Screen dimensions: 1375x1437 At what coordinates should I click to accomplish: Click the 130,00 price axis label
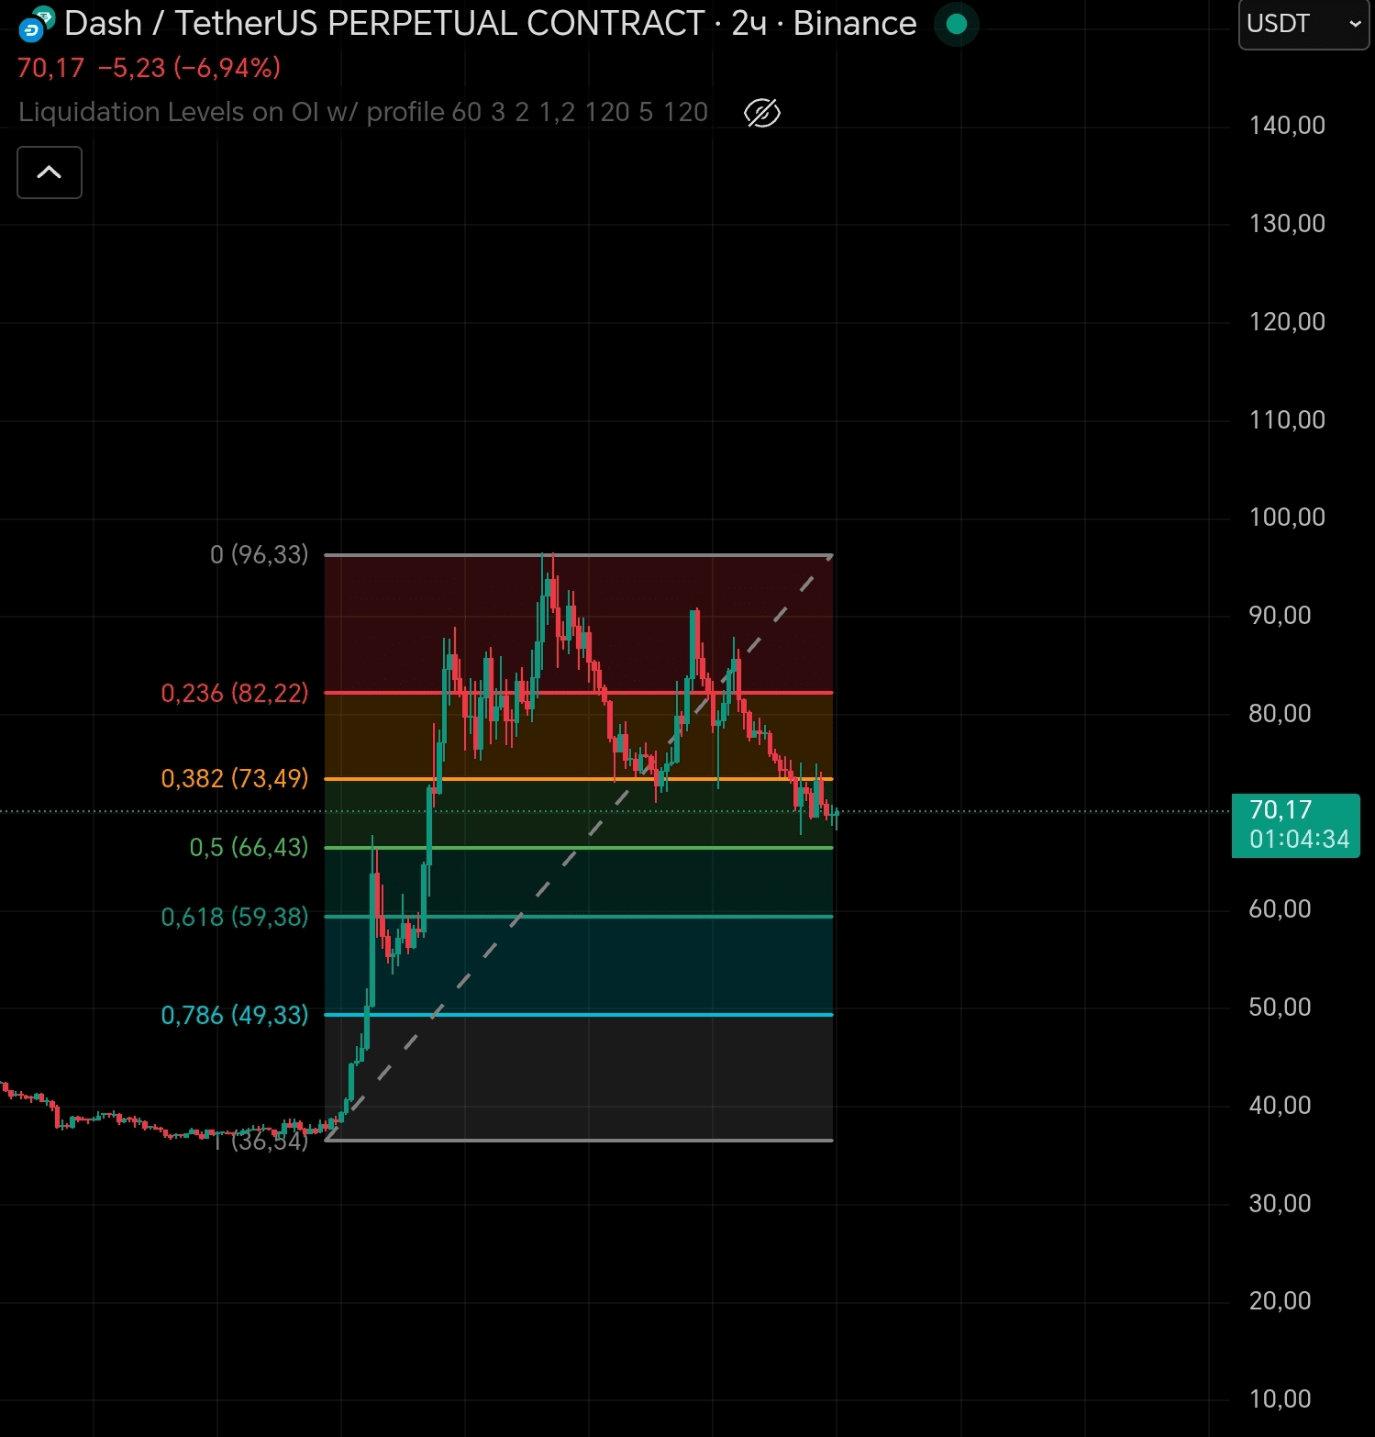pos(1287,224)
